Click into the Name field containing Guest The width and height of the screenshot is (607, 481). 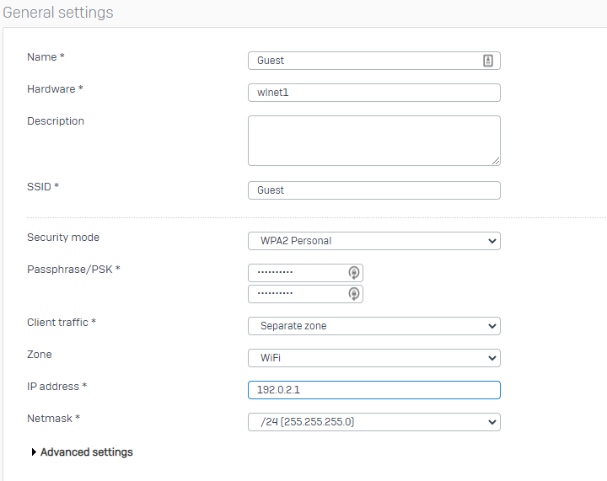pos(363,61)
